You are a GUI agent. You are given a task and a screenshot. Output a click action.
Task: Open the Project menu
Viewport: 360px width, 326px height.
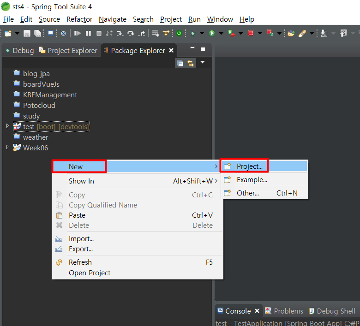171,19
